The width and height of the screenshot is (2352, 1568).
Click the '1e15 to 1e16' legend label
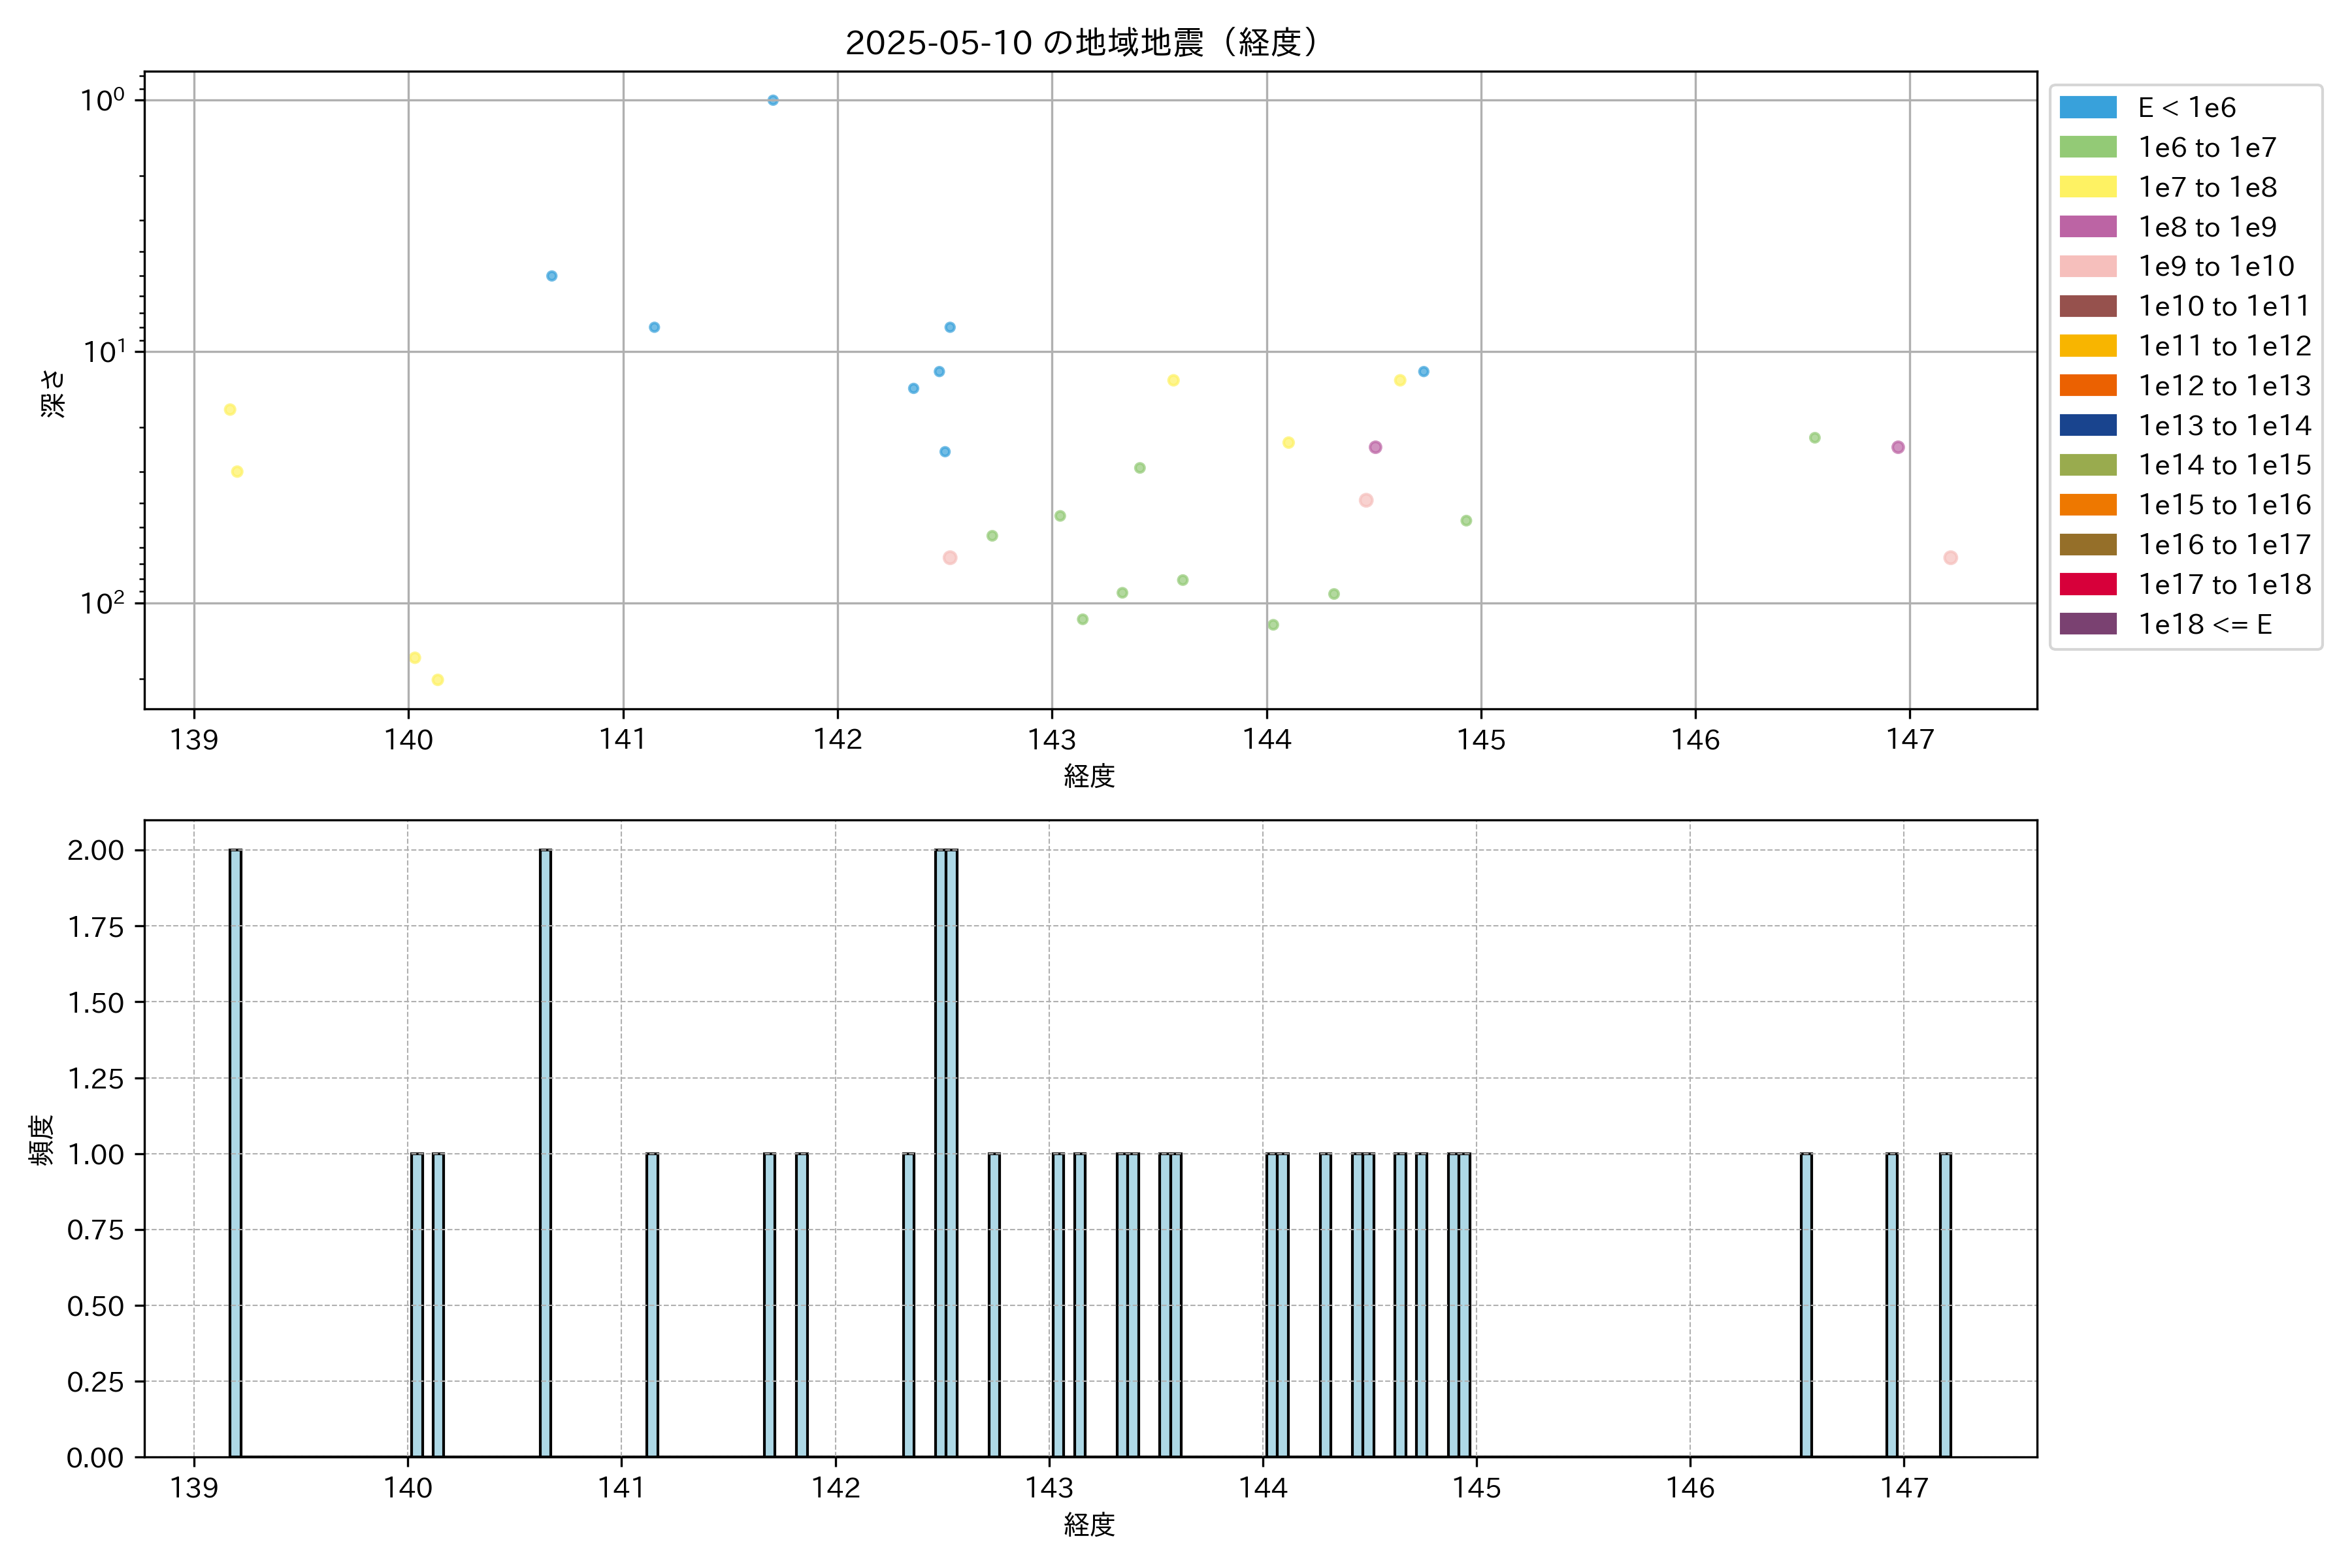tap(2224, 505)
